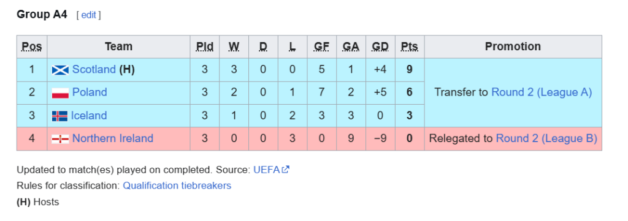Click the GD column header abbreviation
The width and height of the screenshot is (628, 221).
(380, 47)
